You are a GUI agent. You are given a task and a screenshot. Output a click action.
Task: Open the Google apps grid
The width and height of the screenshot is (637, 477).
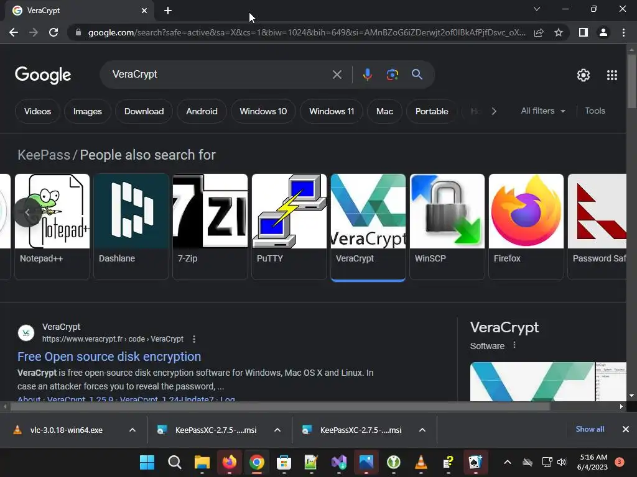coord(612,75)
